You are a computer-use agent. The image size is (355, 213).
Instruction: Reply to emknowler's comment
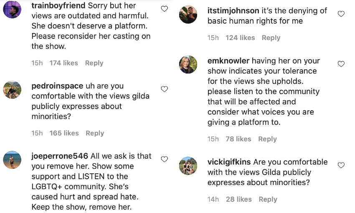(x=267, y=139)
